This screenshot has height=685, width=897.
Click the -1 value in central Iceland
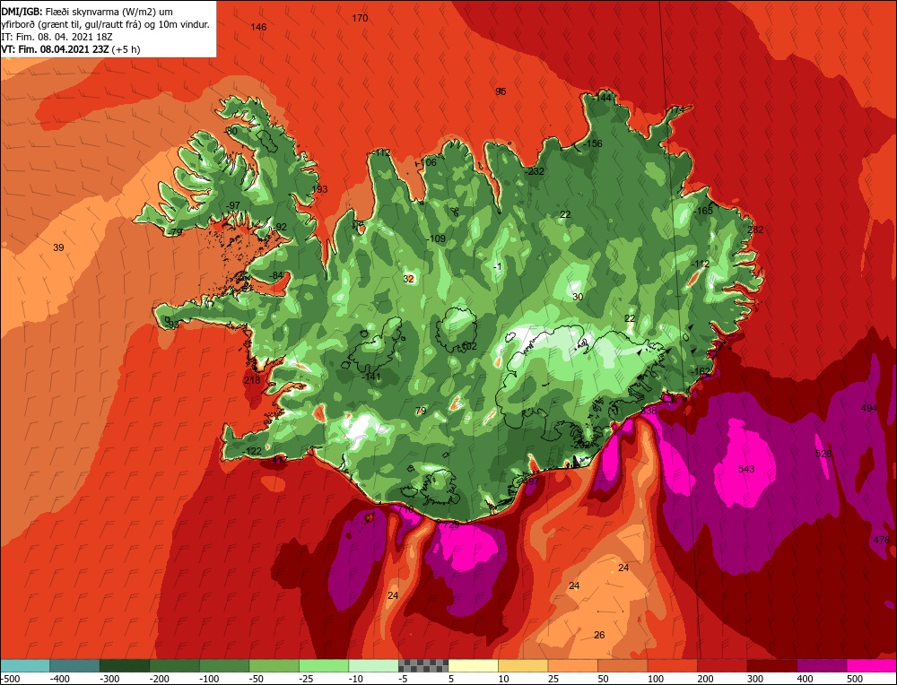coord(497,267)
